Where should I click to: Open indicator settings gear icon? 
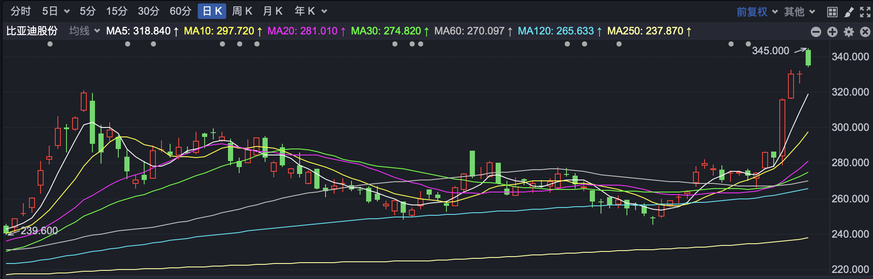pyautogui.click(x=849, y=32)
